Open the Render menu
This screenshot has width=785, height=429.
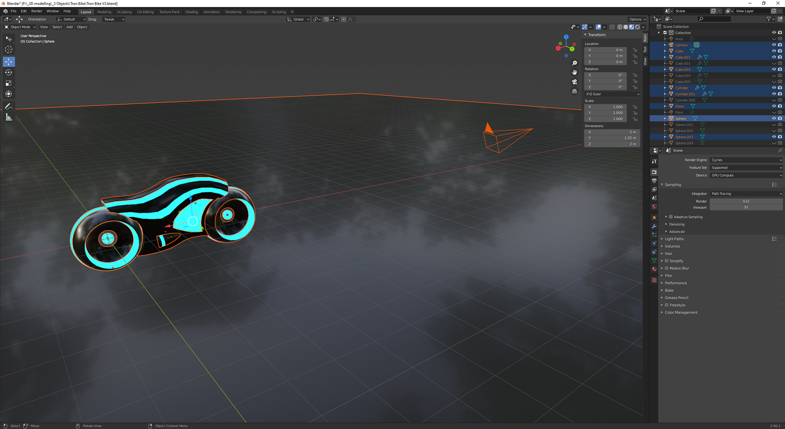pos(36,11)
